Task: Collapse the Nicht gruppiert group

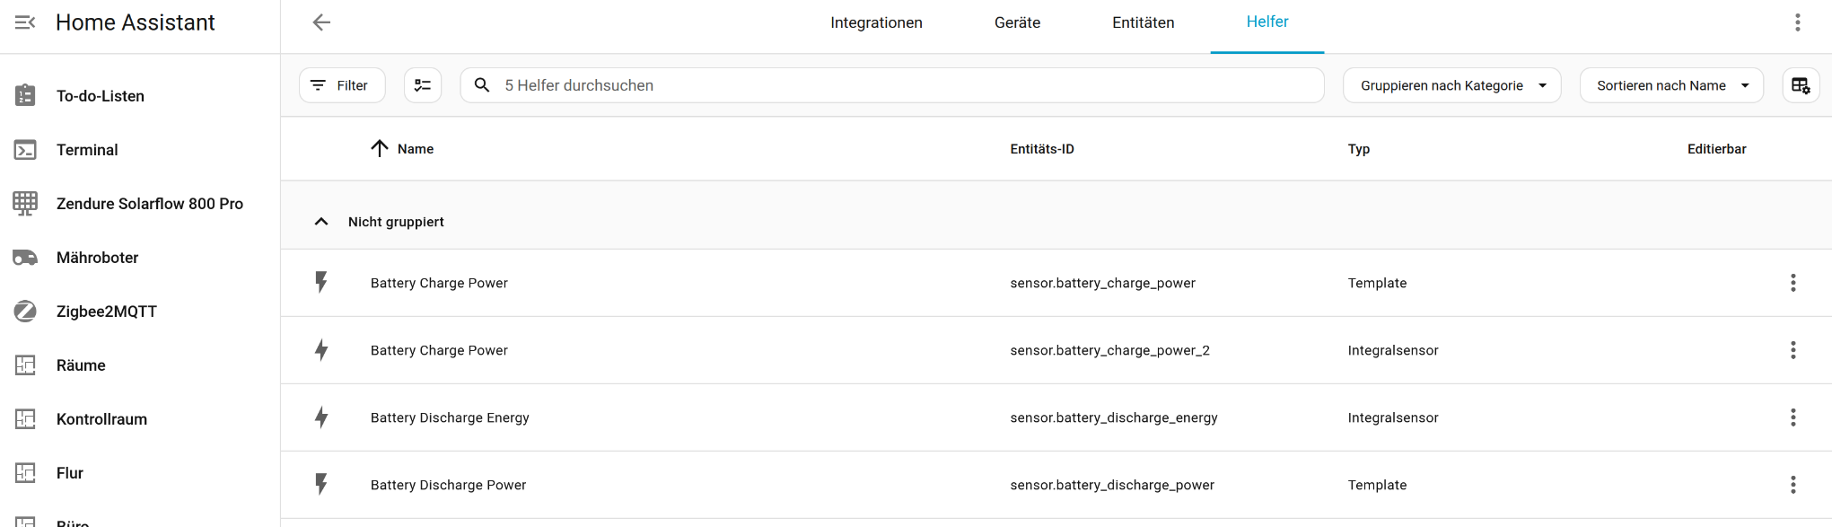Action: point(321,222)
